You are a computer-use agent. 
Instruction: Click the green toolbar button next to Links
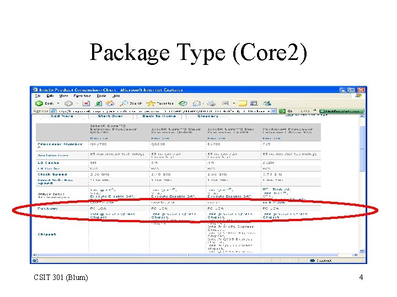click(x=341, y=111)
